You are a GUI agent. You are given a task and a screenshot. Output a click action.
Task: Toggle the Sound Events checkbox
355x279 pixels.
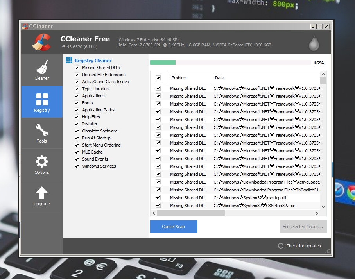pyautogui.click(x=77, y=159)
